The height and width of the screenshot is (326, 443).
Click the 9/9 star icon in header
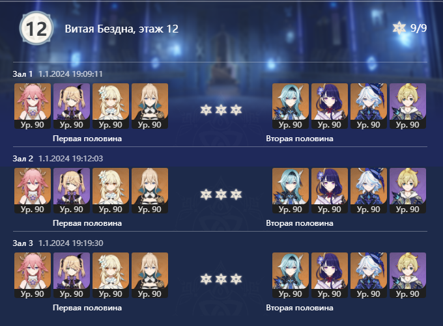(x=399, y=28)
